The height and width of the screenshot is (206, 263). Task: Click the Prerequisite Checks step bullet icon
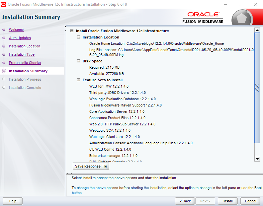point(4,63)
